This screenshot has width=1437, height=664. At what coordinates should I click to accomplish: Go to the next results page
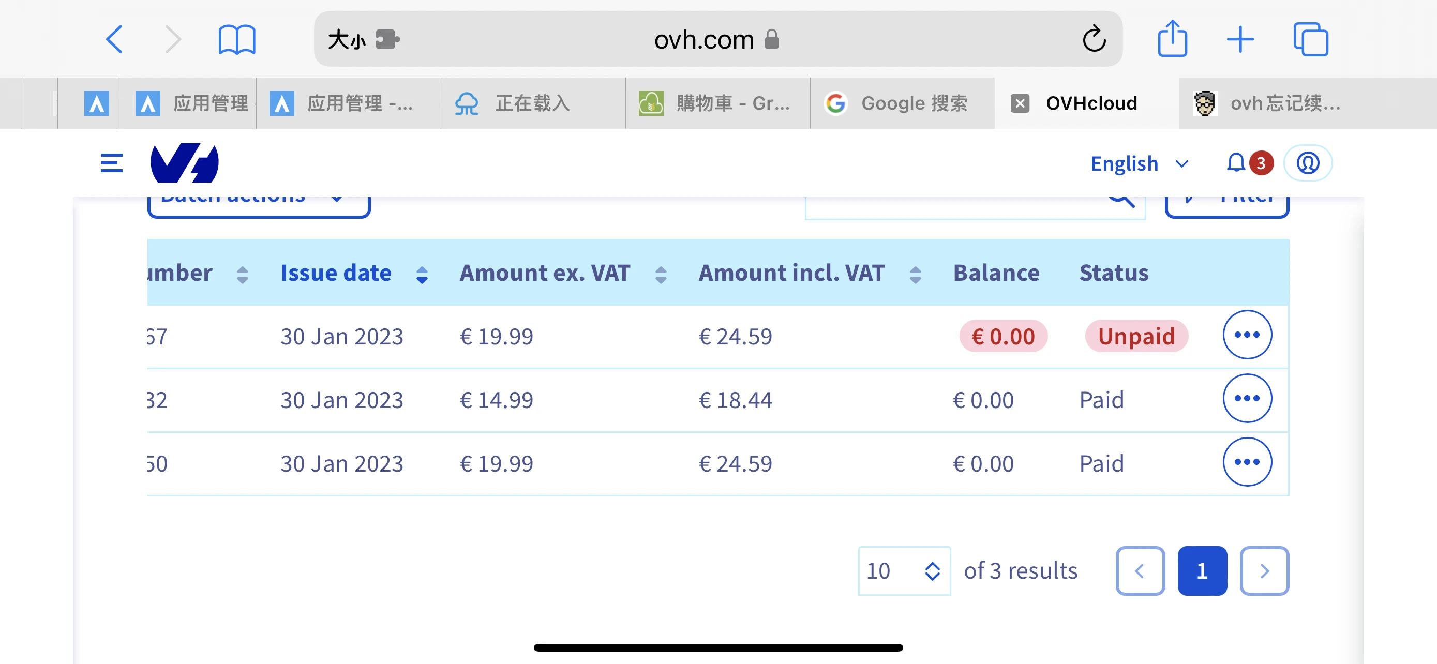[1264, 570]
